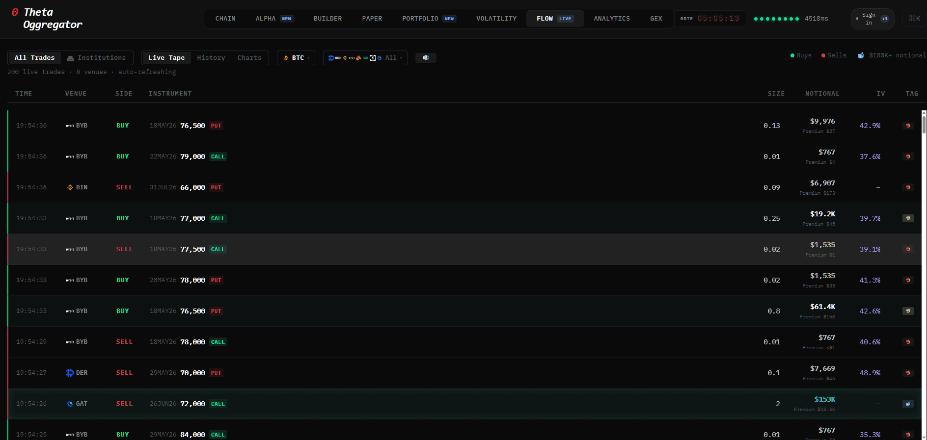Click the Gate icon in 72,000 CALL row
This screenshot has width=927, height=440.
coord(70,404)
